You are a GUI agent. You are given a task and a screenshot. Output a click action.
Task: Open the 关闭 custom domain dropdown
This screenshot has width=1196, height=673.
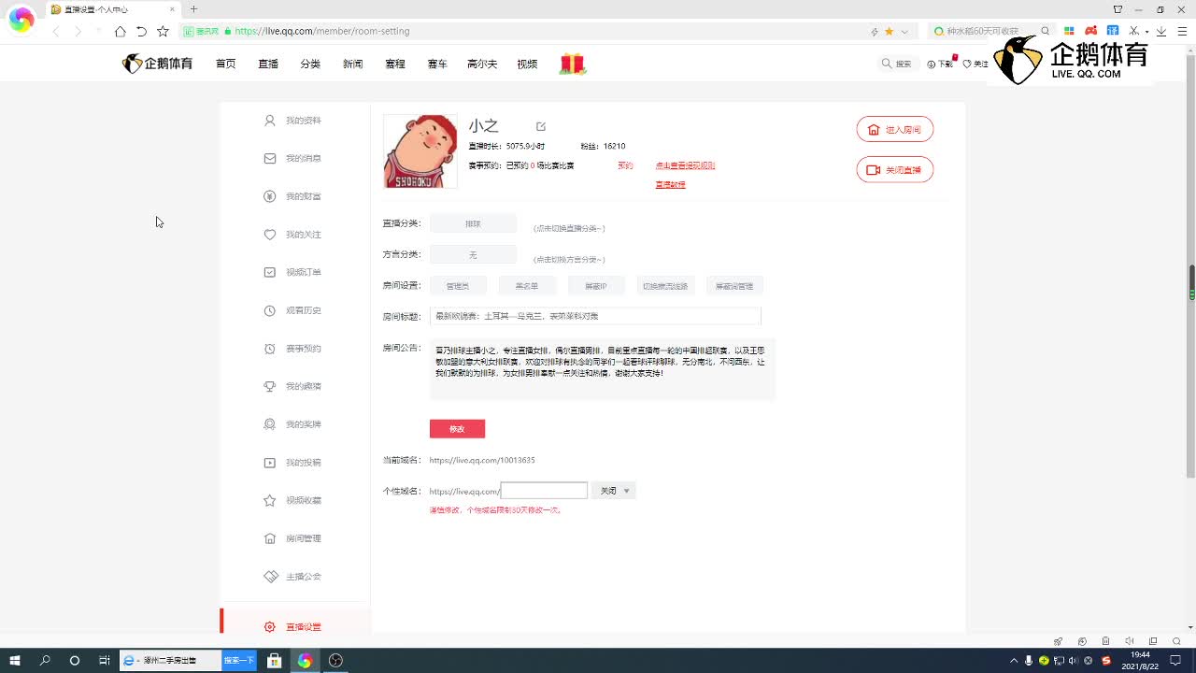(x=614, y=491)
